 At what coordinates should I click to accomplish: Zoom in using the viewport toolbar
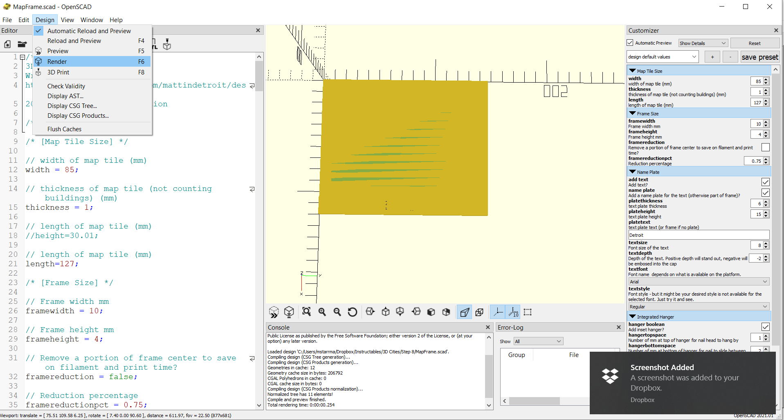pyautogui.click(x=322, y=312)
